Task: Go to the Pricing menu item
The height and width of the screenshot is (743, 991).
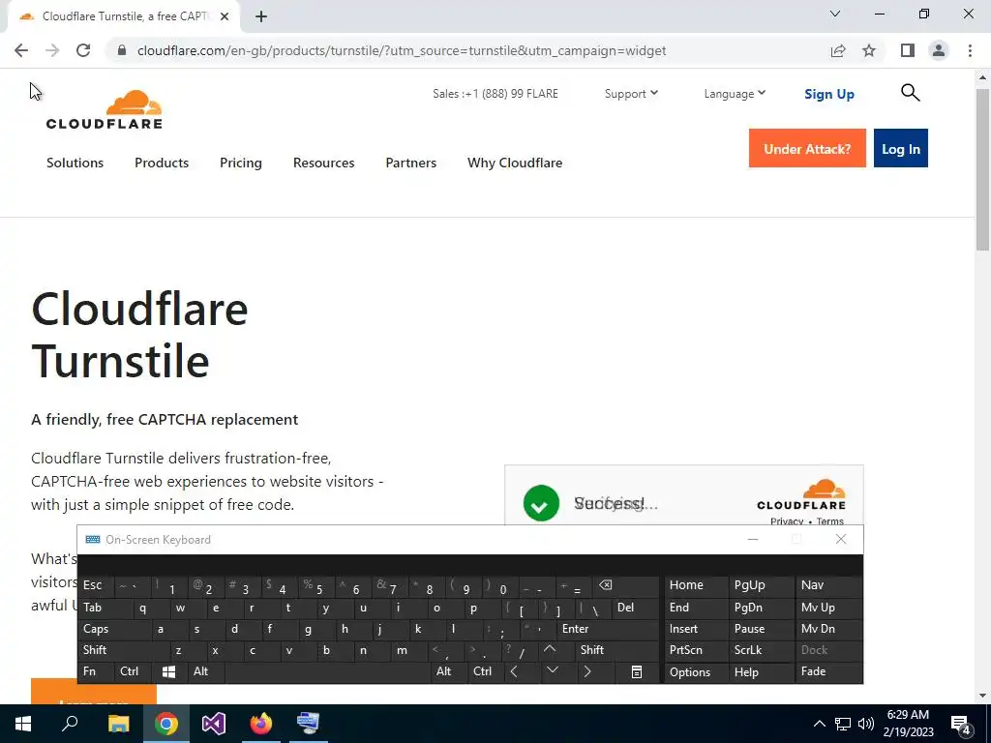Action: (241, 163)
